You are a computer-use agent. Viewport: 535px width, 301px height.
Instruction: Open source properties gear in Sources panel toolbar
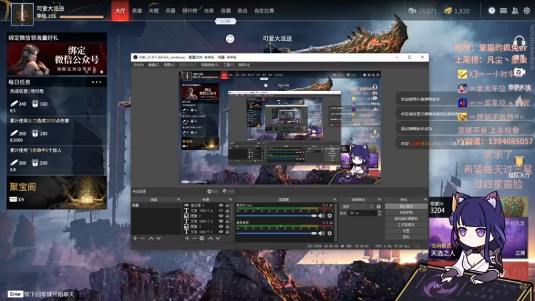(x=202, y=238)
